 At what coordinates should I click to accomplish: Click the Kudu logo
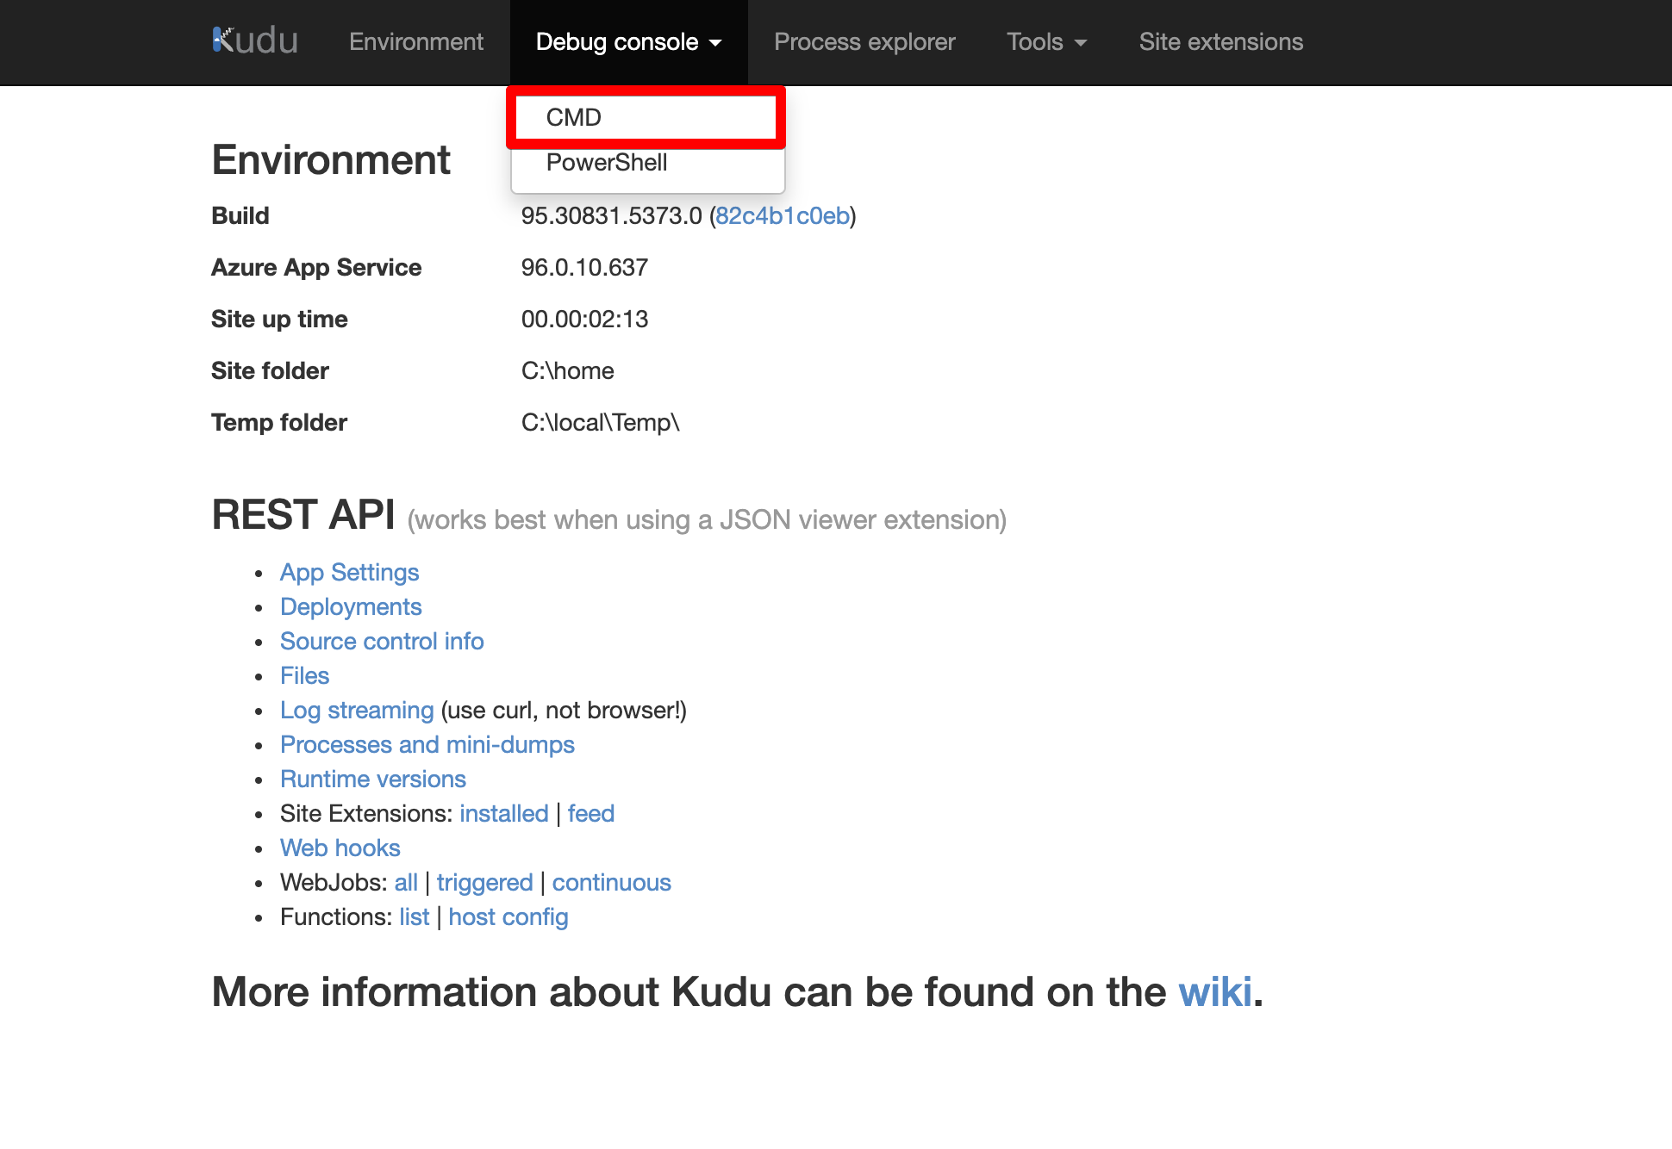pos(255,40)
